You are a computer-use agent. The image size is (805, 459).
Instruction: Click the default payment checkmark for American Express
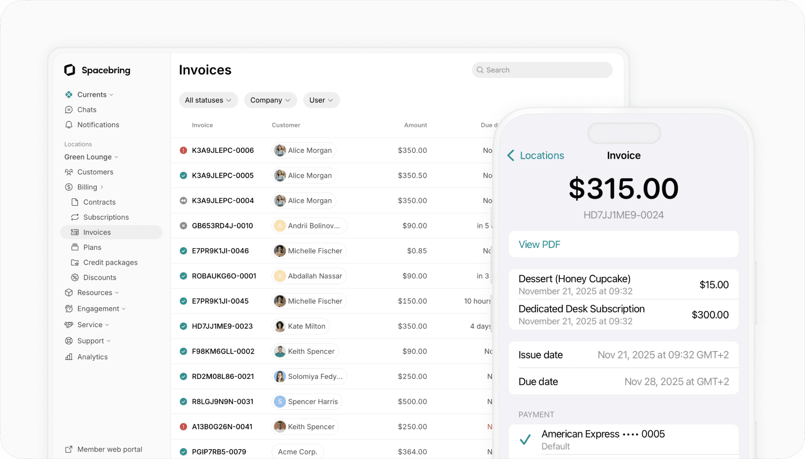pos(525,439)
